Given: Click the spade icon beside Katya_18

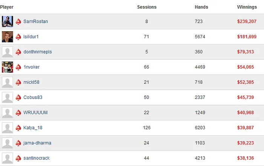Looking at the screenshot, I should [18, 128].
